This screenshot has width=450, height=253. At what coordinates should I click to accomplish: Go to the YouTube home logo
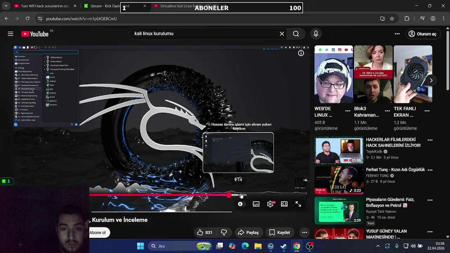[35, 34]
